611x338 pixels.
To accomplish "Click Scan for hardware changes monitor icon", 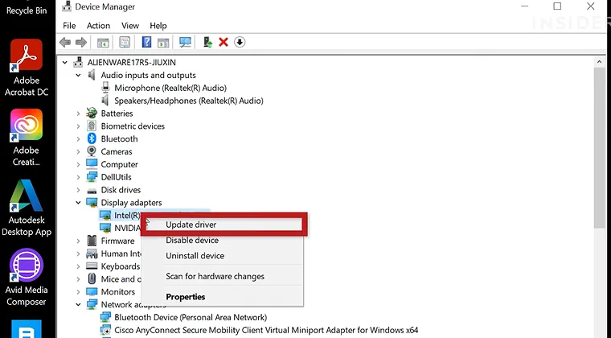I will pyautogui.click(x=185, y=42).
